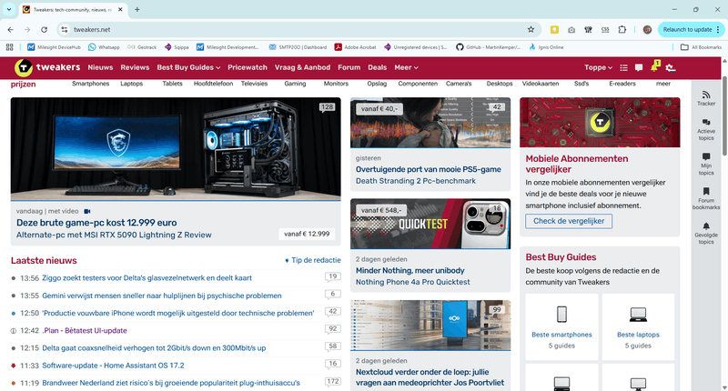Screen dimensions: 728x391
Task: Click the Beste smartphones phone icon
Action: (x=561, y=315)
